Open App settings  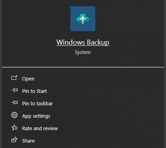tap(36, 116)
